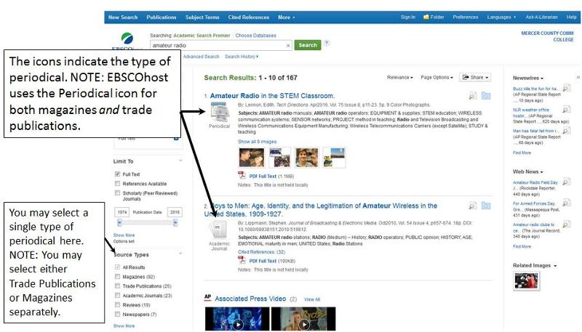582x332 pixels.
Task: Click the green Search button
Action: point(308,45)
